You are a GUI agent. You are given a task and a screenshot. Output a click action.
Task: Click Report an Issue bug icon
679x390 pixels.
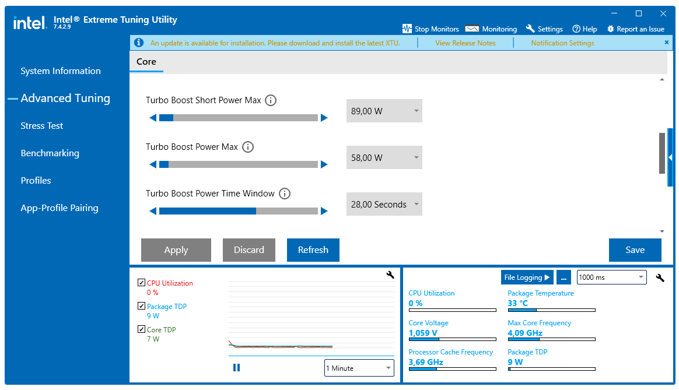(611, 29)
